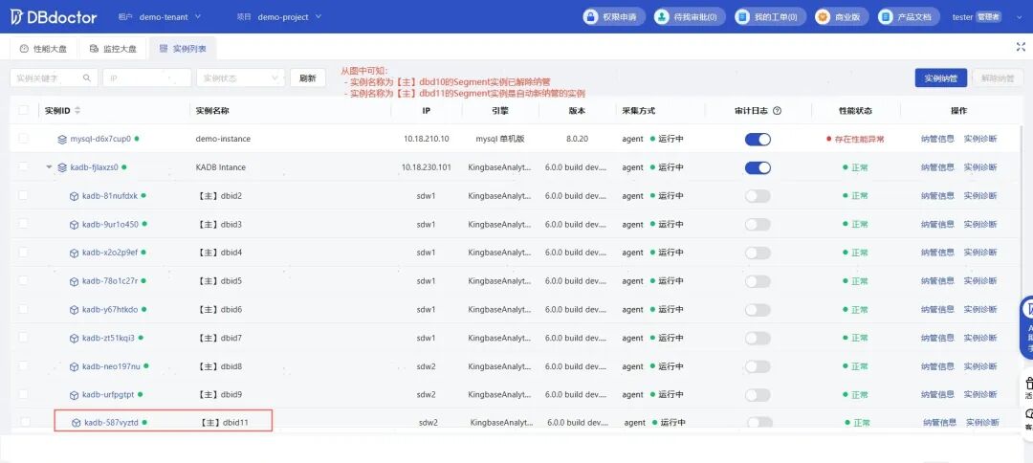Click the cube icon of kadb-9ur1o450
The height and width of the screenshot is (463, 1033).
coord(74,225)
